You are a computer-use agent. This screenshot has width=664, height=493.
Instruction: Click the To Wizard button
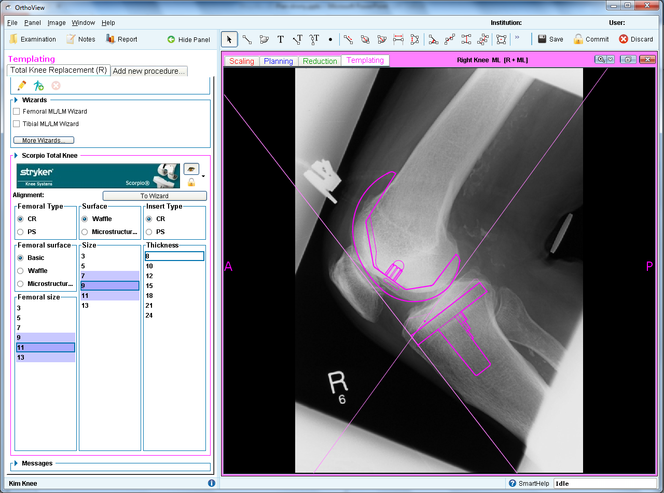[x=155, y=196]
